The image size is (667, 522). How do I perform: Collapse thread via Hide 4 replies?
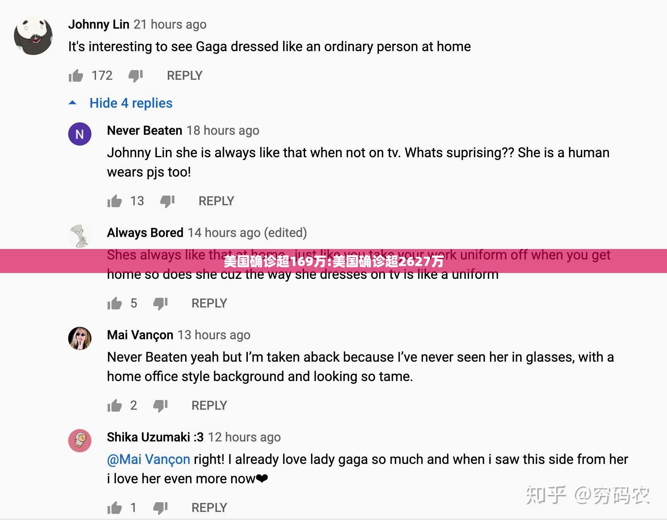(131, 103)
